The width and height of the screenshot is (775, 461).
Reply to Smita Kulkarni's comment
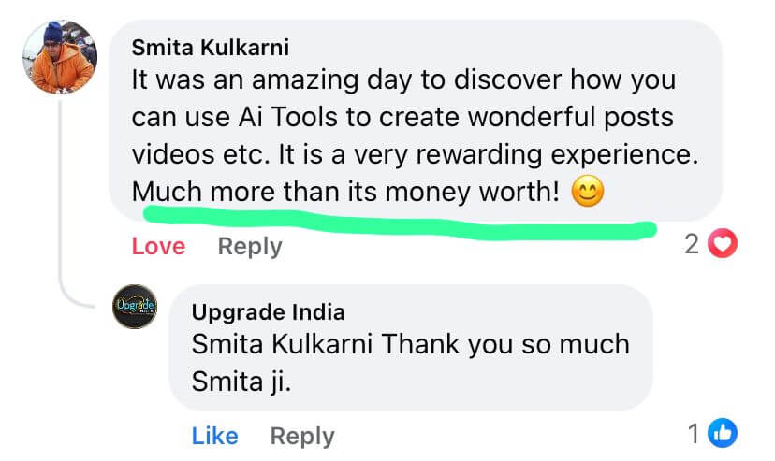click(250, 246)
